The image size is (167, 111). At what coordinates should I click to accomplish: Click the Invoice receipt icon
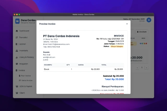(16, 70)
